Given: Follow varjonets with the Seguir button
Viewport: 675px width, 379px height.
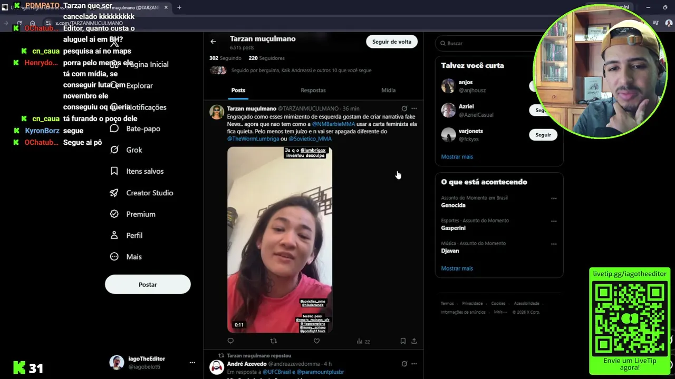Looking at the screenshot, I should click(x=543, y=135).
